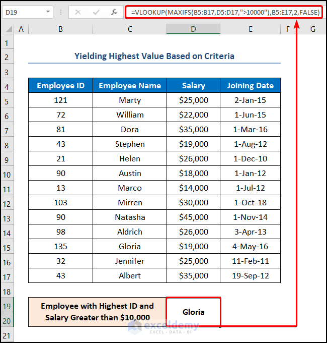
Task: Select Dora's salary cell $35,000
Action: point(194,130)
